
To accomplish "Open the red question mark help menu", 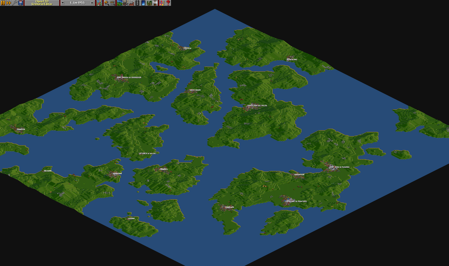I will [x=168, y=3].
